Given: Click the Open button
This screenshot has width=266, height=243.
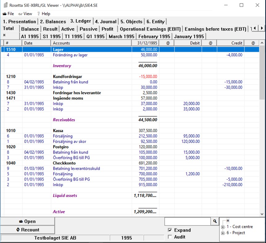Looking at the screenshot, I should (x=27, y=221).
